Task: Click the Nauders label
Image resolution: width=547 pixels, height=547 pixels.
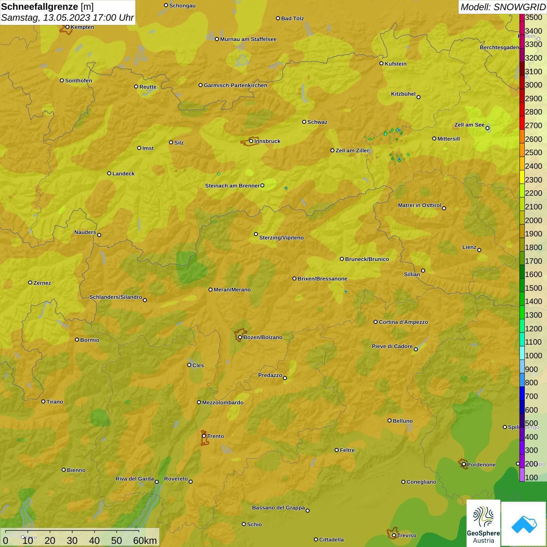Action: pos(85,232)
